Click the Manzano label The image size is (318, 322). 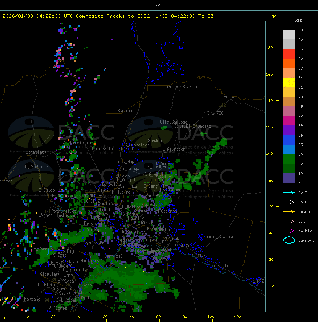pyautogui.click(x=32, y=299)
